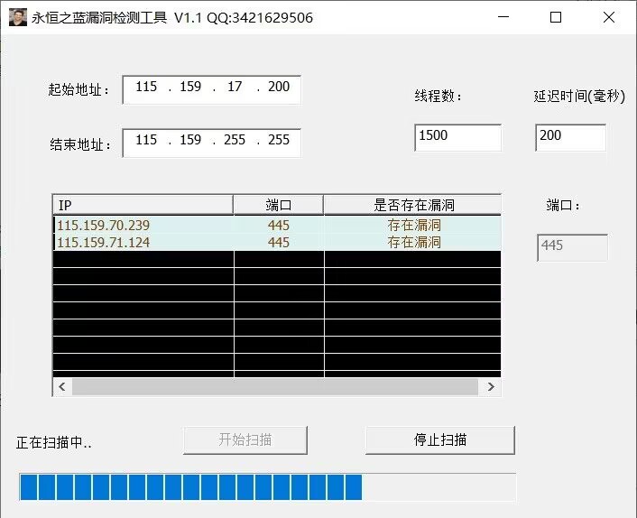Image resolution: width=637 pixels, height=518 pixels.
Task: Click the 端口 column header in table
Action: [279, 205]
